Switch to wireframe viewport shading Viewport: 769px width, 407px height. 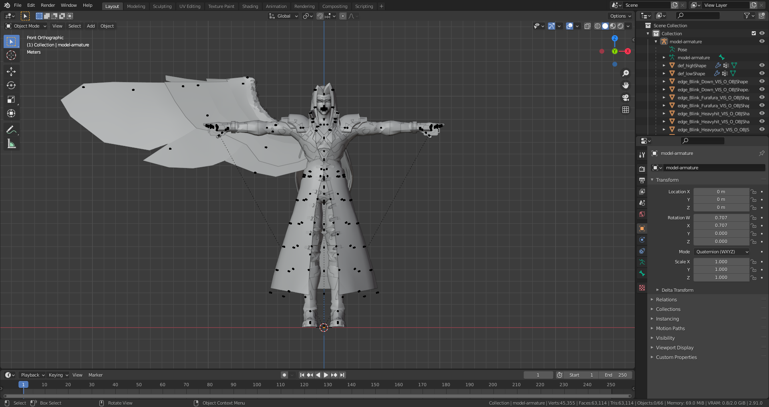tap(598, 26)
